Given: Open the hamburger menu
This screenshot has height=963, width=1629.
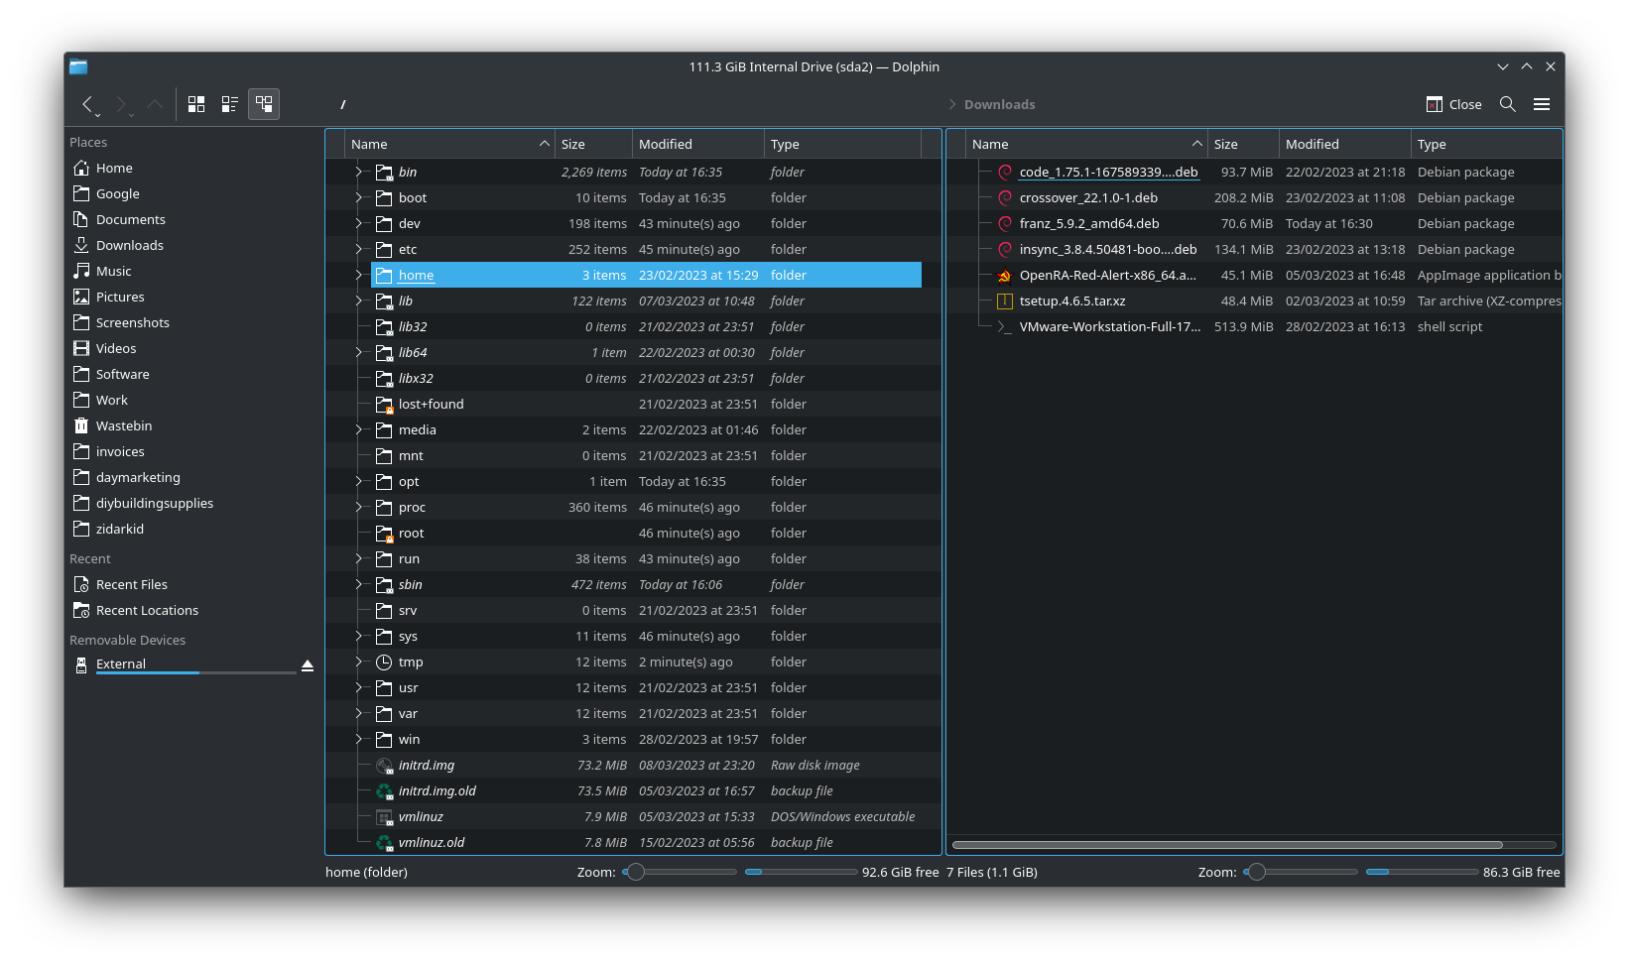Looking at the screenshot, I should pos(1541,104).
